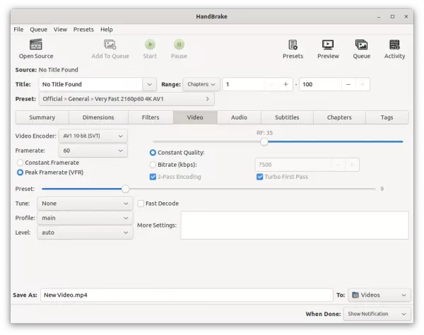Screen dimensions: 424x335
Task: Switch to the Subtitles tab
Action: coord(287,117)
